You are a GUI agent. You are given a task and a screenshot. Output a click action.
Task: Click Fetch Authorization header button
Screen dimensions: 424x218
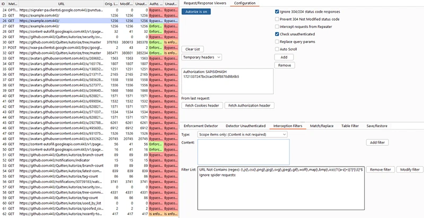click(249, 106)
